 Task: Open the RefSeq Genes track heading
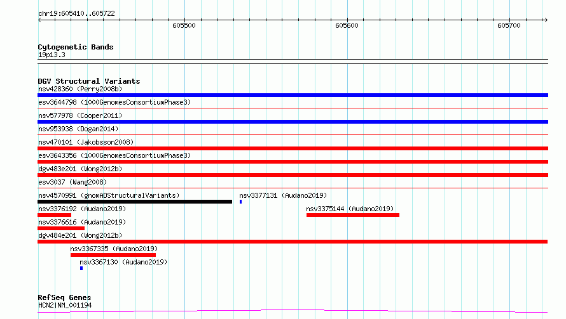coord(65,297)
